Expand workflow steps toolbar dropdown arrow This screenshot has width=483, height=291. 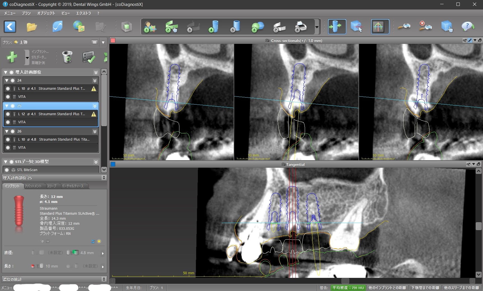[317, 27]
